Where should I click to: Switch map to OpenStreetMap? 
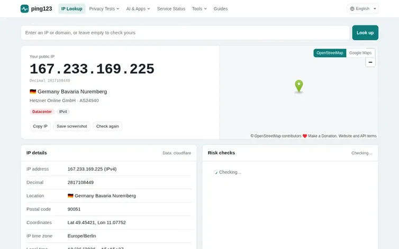pyautogui.click(x=330, y=53)
